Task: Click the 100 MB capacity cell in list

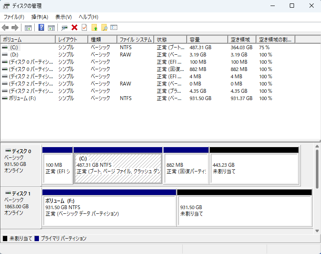Action: click(198, 62)
